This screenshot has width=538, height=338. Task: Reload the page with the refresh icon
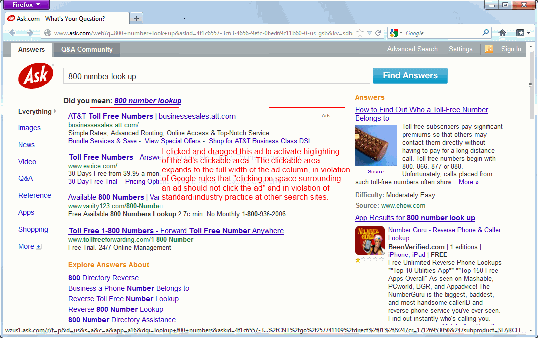[x=378, y=33]
